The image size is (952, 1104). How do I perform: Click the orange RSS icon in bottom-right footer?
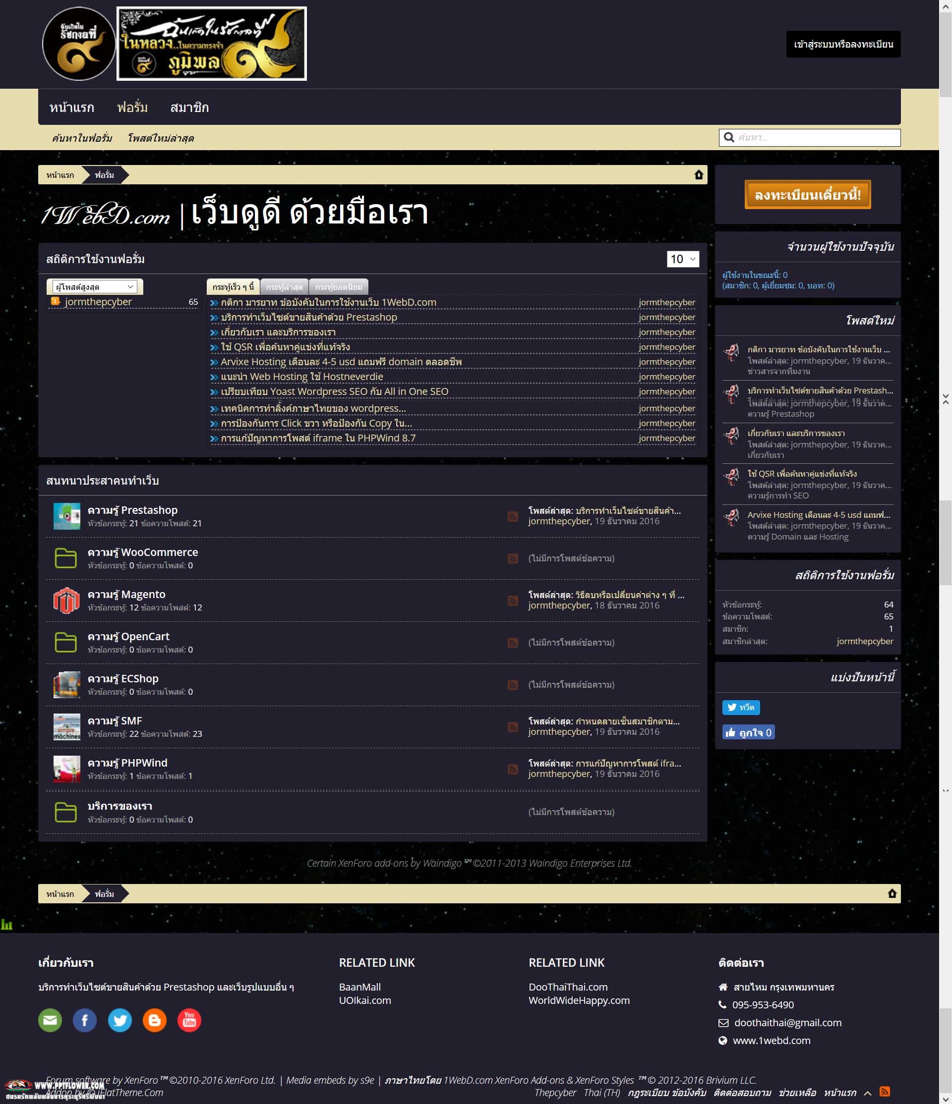pyautogui.click(x=885, y=1091)
